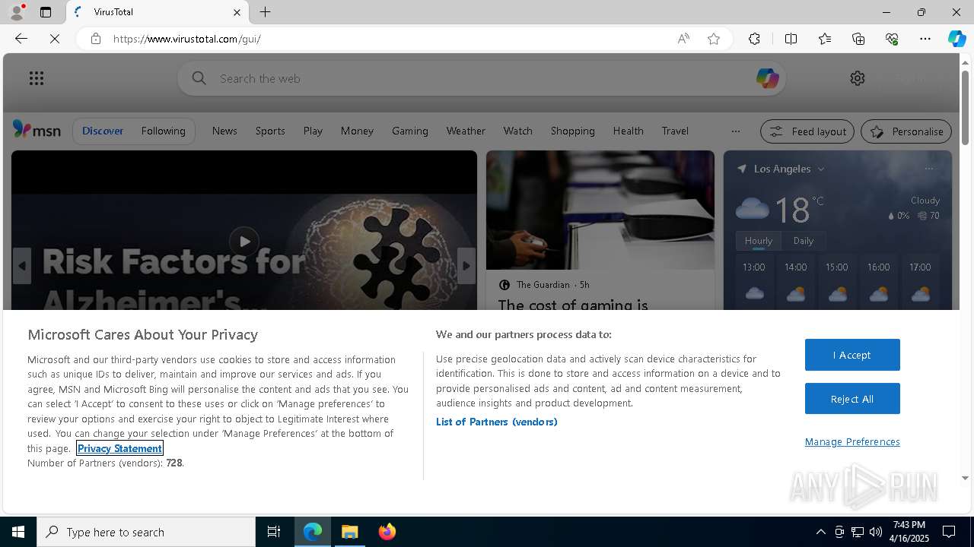This screenshot has height=547, width=974.
Task: Open the Play category
Action: [313, 131]
